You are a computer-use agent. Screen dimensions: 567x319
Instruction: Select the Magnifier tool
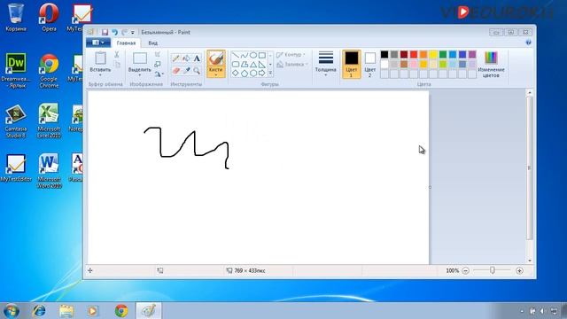click(x=197, y=71)
